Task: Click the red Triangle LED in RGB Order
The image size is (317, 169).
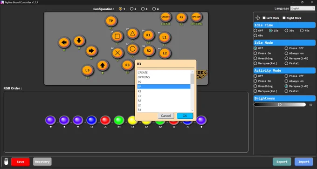Action: [105, 120]
